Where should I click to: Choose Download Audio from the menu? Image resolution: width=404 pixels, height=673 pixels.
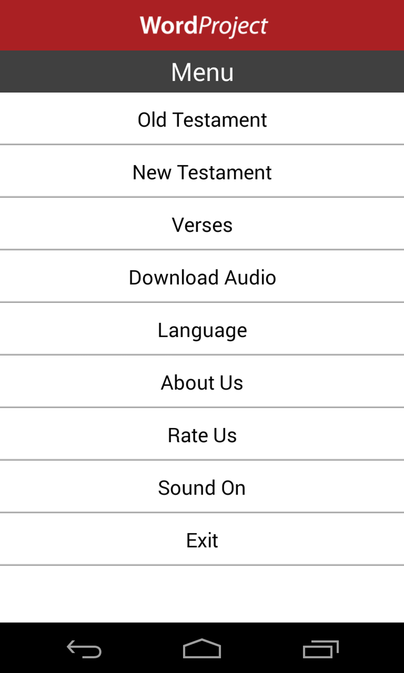coord(202,278)
